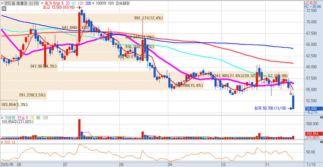Select the orange volume 20 average label
Viewport: 323px width, 167px height.
(x=33, y=118)
